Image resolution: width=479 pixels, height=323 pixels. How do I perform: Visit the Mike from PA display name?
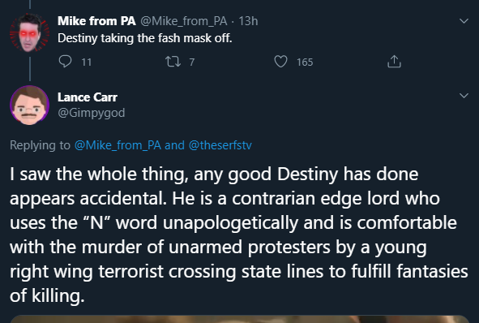96,21
